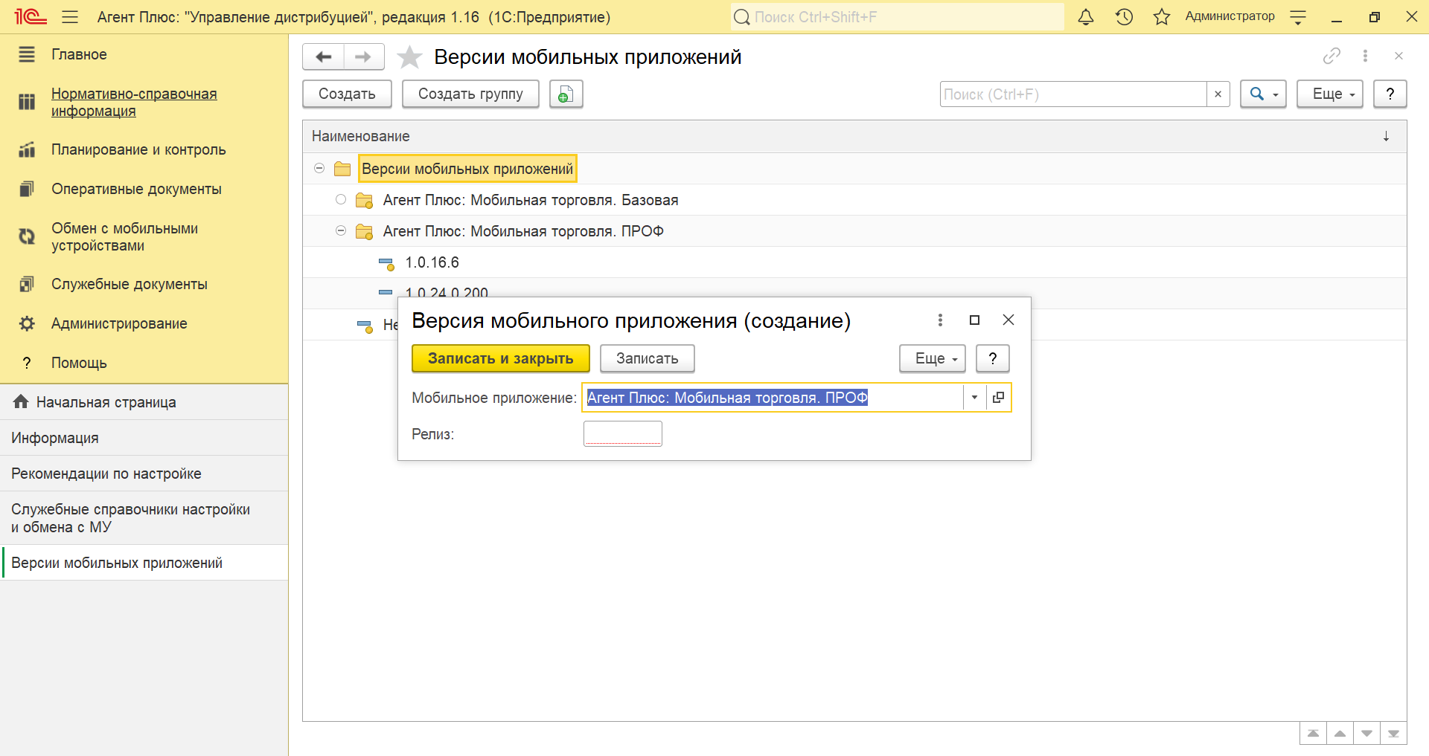Click the list Поиск (Ctrl+F) field
The width and height of the screenshot is (1429, 756).
[1073, 94]
